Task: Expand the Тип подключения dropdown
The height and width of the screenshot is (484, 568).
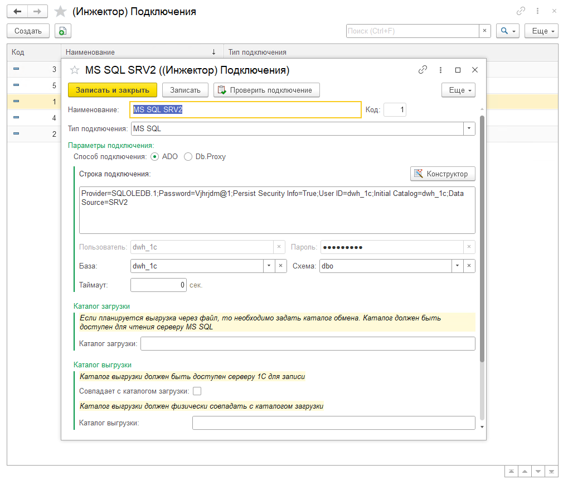Action: 469,128
